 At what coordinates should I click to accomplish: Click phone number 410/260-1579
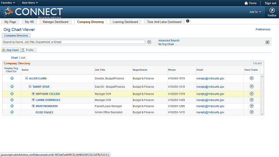[x=177, y=78]
